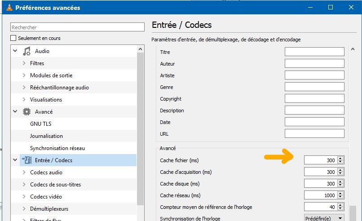Click the Artiste text field
Image resolution: width=362 pixels, height=221 pixels.
click(x=314, y=75)
